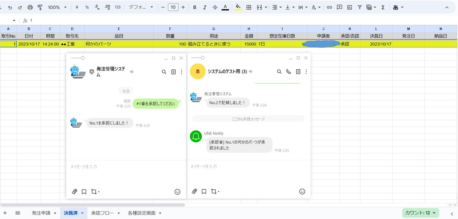This screenshot has height=219, width=458.
Task: Apply the percent number format
Action: coord(87,7)
